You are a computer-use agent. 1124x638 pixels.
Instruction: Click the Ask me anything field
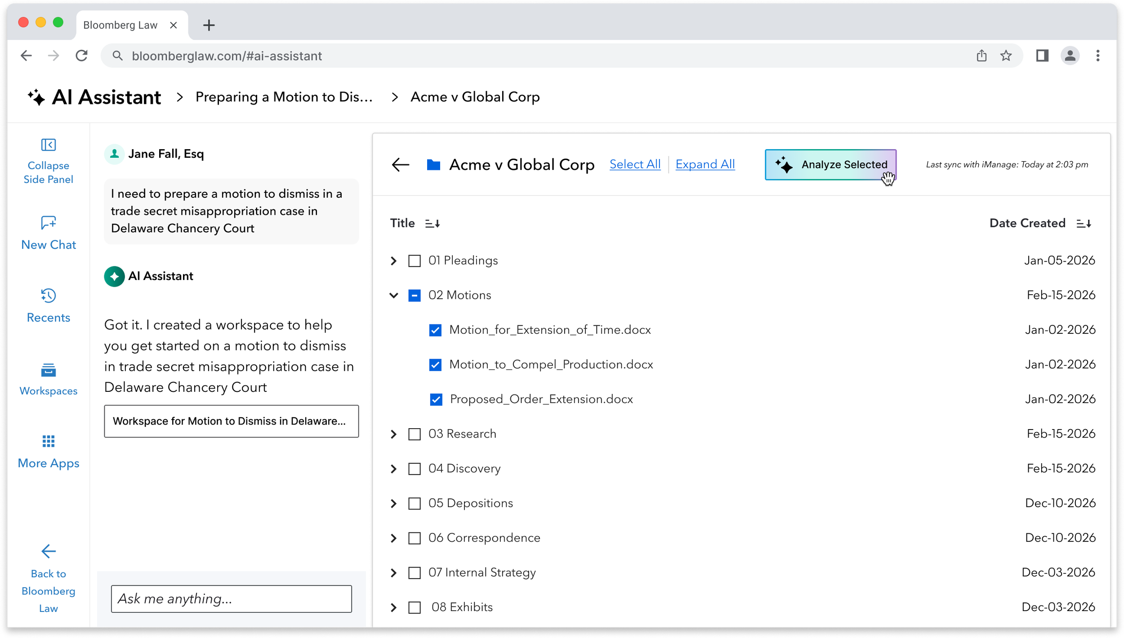(231, 598)
